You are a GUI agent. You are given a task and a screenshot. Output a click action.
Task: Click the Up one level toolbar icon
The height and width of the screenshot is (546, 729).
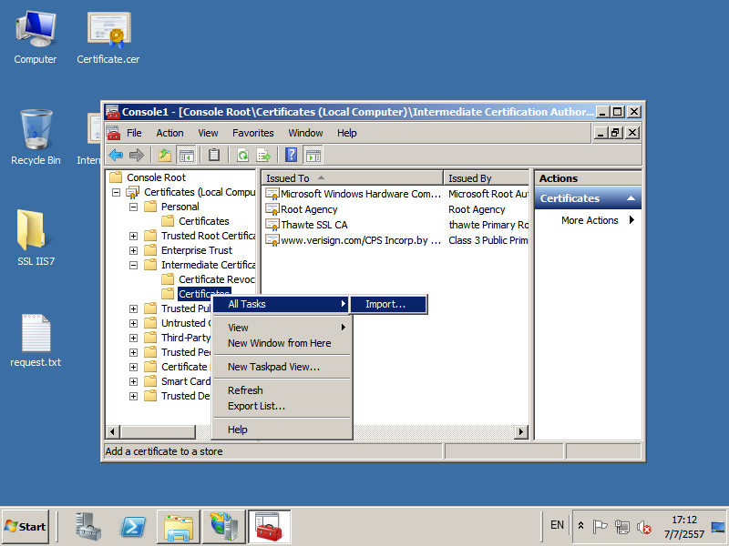(164, 155)
